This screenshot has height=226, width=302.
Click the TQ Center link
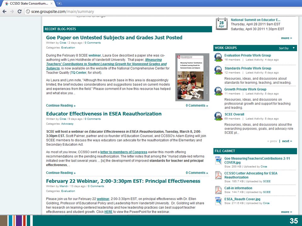coord(78,73)
